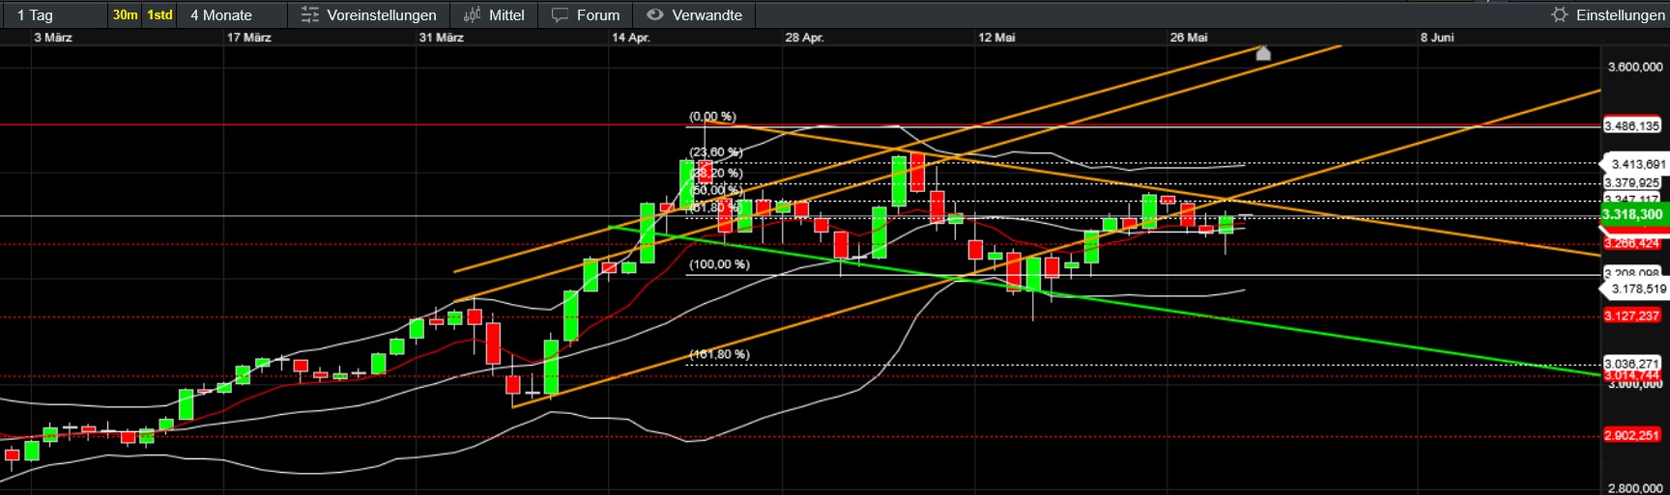This screenshot has width=1670, height=495.
Task: Click the speech bubble Forum icon
Action: (x=561, y=14)
